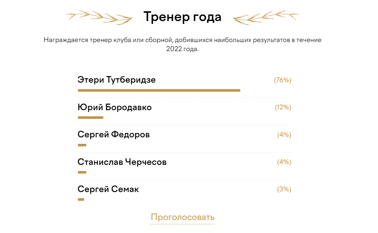Click Семак's vote progress bar
Viewport: 378px width, 233px height.
pos(81,199)
